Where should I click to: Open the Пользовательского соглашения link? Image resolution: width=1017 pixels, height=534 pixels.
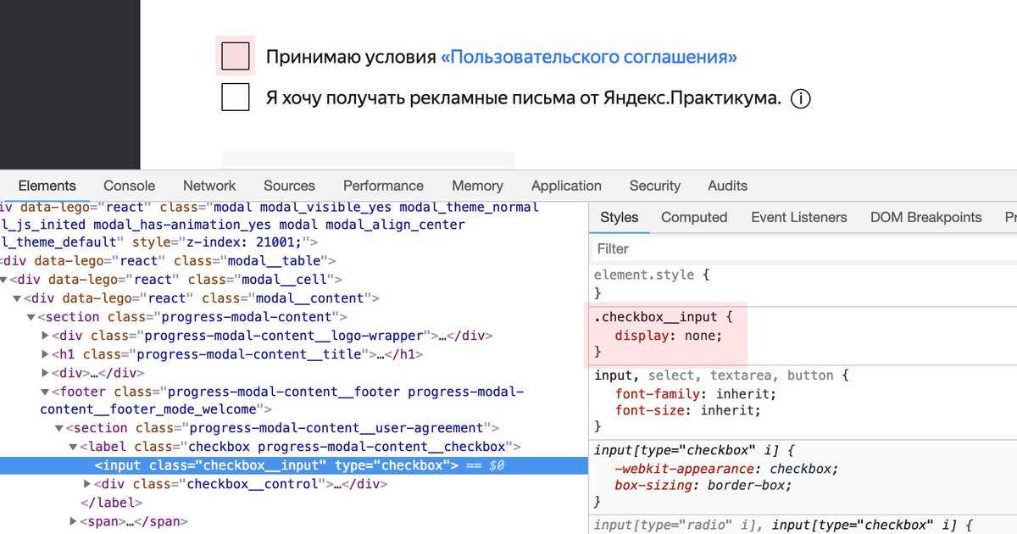point(589,57)
